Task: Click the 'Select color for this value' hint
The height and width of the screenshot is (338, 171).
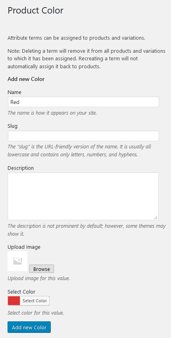Action: point(36,313)
